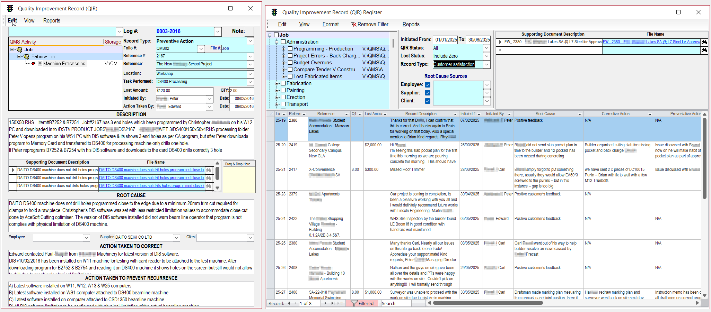
Task: Go to first record in Register navigator
Action: (x=288, y=303)
